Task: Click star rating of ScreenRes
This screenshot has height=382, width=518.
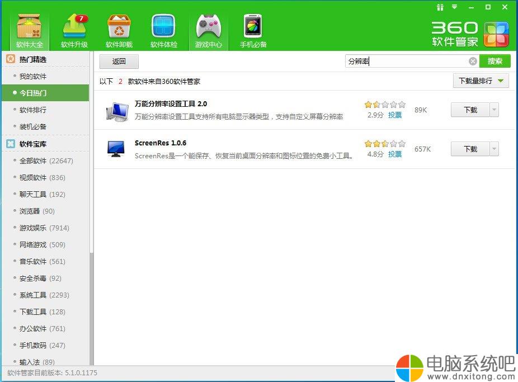Action: click(x=385, y=144)
